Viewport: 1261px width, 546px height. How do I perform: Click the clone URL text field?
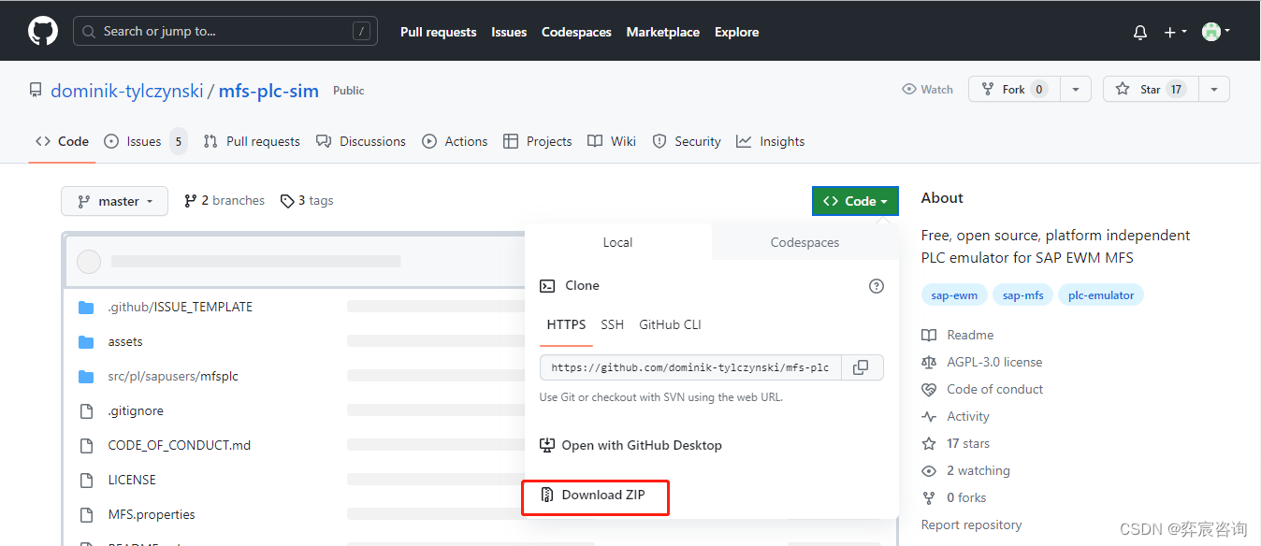click(x=690, y=367)
